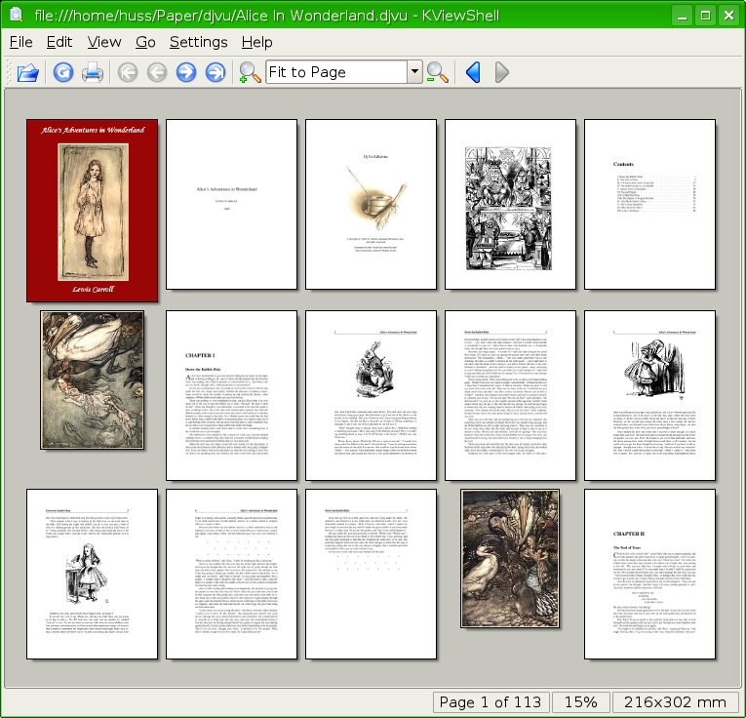Select the DjVu Editions page with bucket illustration
This screenshot has width=746, height=718.
[371, 204]
